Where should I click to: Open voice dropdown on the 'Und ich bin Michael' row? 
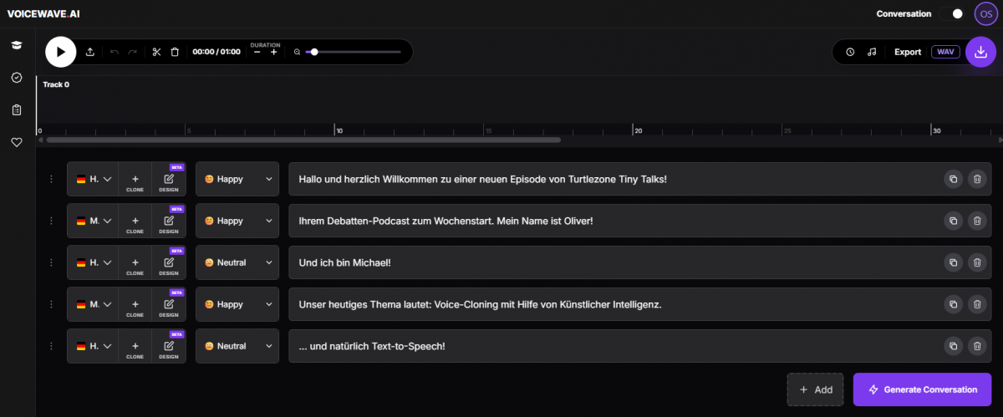pos(93,262)
